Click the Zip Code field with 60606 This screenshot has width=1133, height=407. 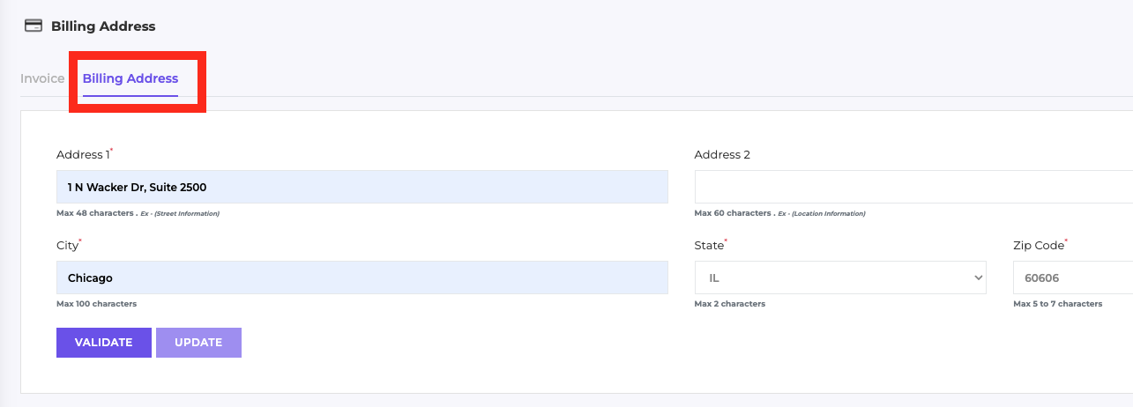pyautogui.click(x=1073, y=277)
